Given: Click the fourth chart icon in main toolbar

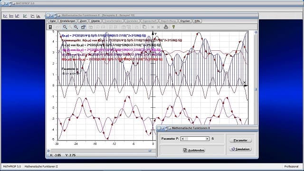Looking at the screenshot, I should point(25,16).
